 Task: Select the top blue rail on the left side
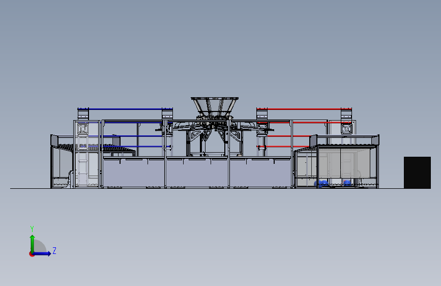[125, 109]
